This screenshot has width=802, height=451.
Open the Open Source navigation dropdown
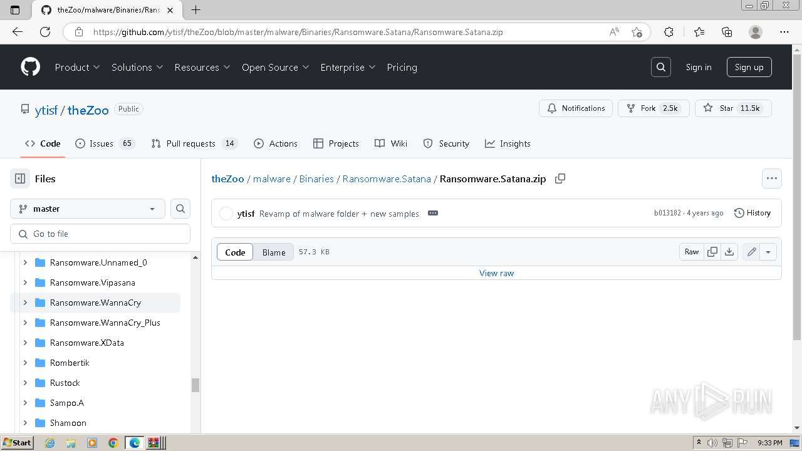click(x=276, y=67)
